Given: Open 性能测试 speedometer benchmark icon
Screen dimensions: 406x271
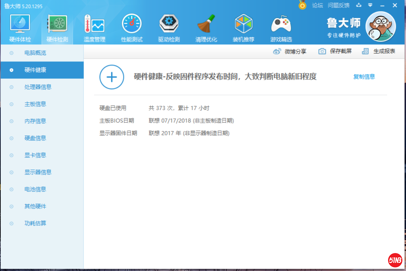Looking at the screenshot, I should [132, 24].
